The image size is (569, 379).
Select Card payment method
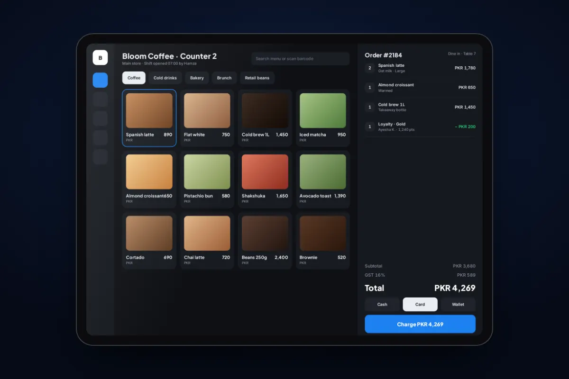420,305
